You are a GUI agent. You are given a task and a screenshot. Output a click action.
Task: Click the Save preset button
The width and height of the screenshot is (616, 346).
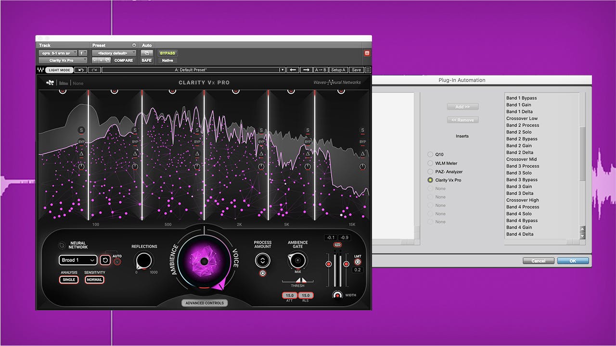356,70
